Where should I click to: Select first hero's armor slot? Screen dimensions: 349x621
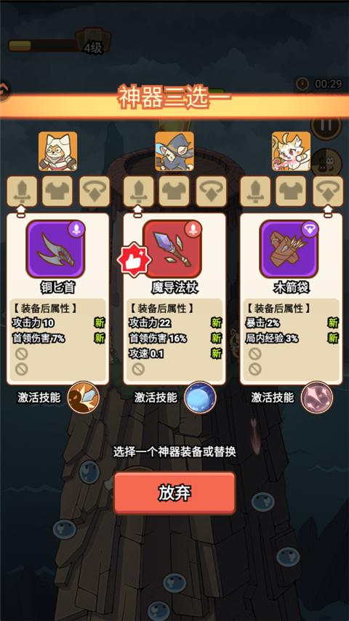point(57,191)
